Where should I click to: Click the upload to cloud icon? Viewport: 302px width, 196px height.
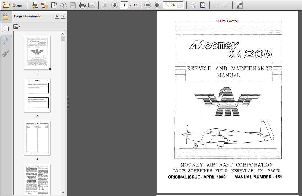point(63,5)
